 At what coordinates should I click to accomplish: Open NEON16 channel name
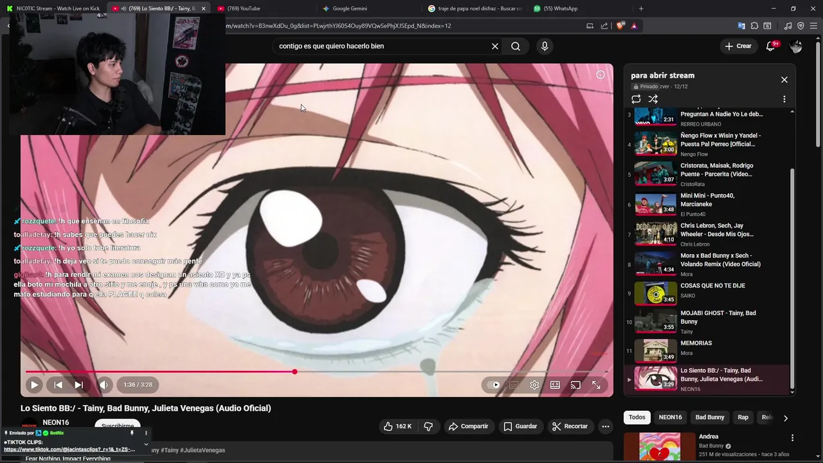tap(56, 422)
